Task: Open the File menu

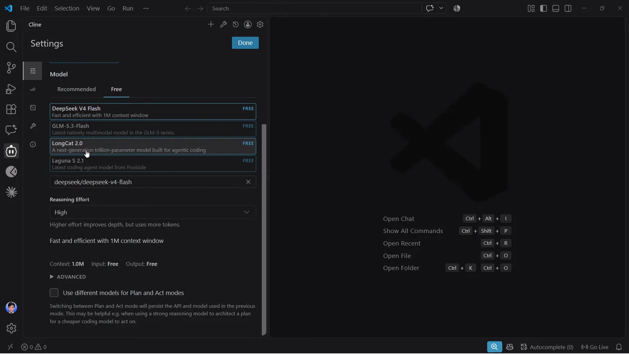Action: click(x=25, y=8)
